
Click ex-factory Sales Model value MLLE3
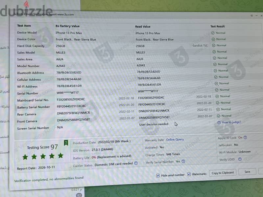pyautogui.click(x=61, y=53)
